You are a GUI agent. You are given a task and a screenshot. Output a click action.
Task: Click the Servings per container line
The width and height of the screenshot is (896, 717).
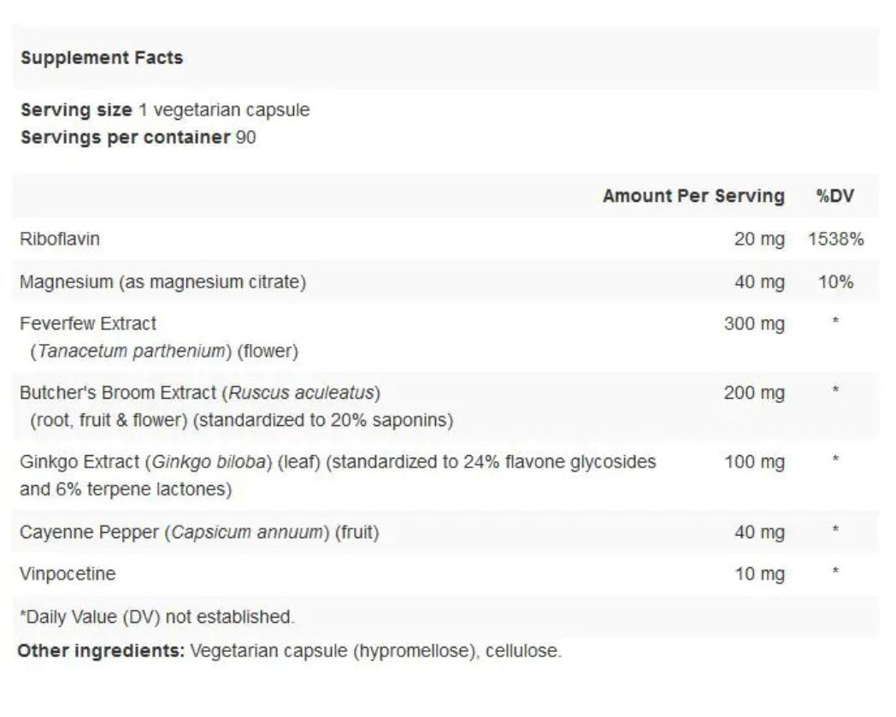tap(138, 137)
